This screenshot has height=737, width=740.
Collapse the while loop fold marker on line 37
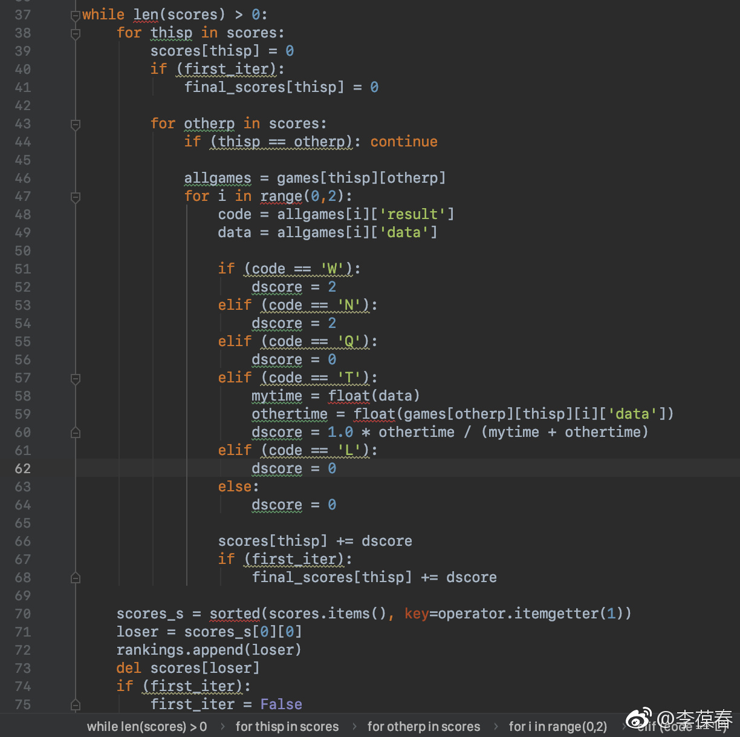pyautogui.click(x=76, y=16)
